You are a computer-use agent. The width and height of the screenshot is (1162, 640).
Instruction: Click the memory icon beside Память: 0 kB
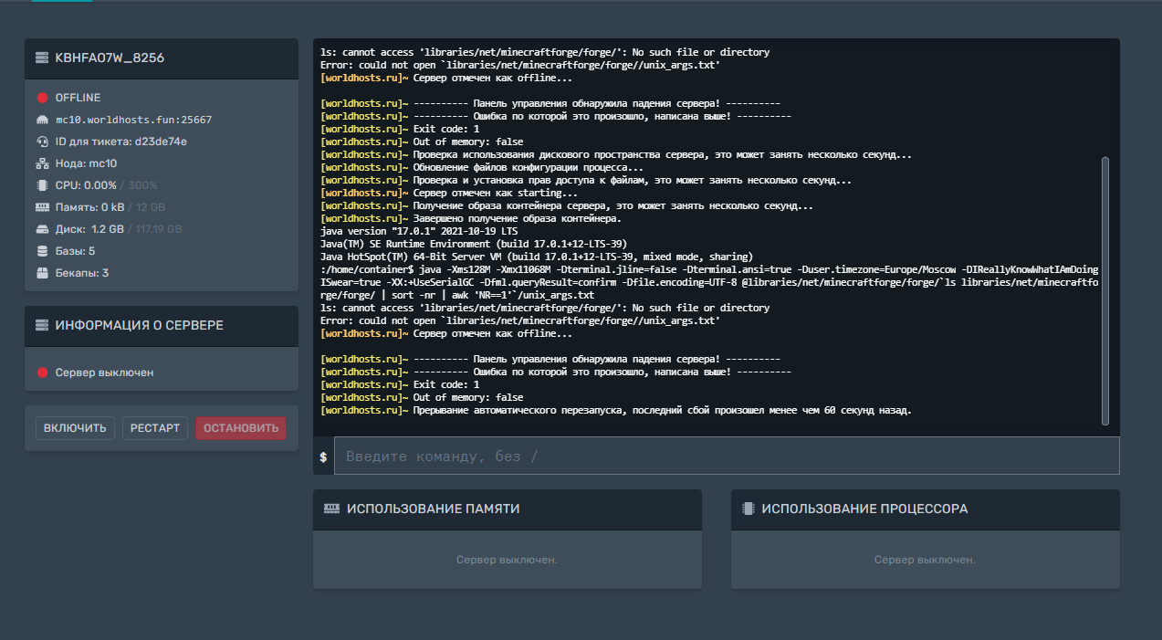[x=42, y=207]
